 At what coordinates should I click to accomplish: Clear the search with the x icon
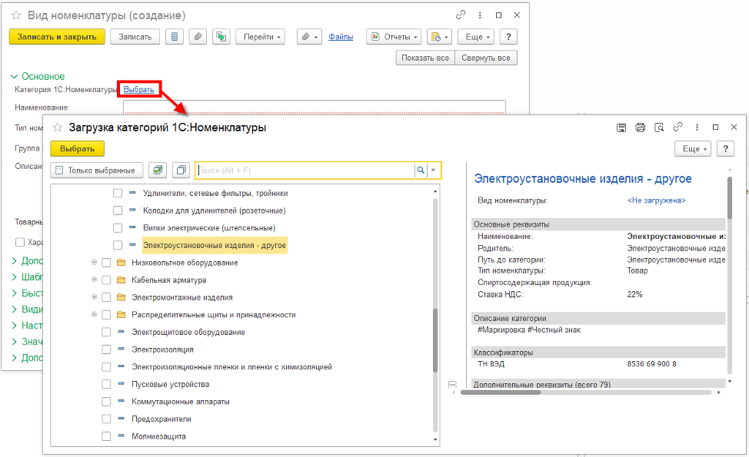click(x=433, y=171)
